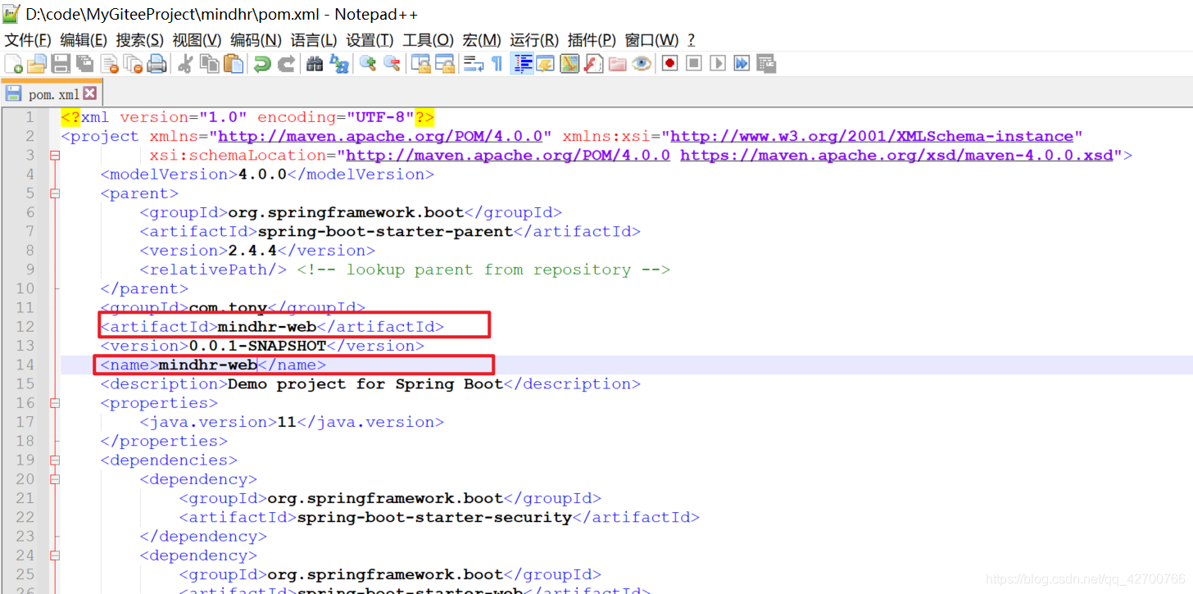Click the spring-boot-starter-security artifactId text

[434, 517]
